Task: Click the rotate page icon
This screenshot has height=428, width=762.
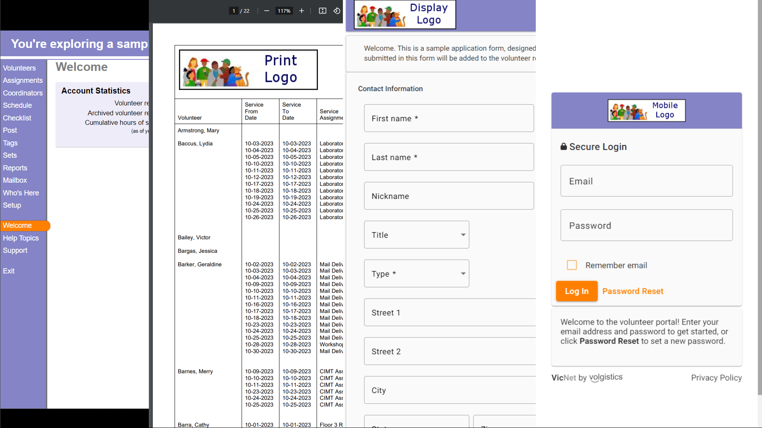Action: point(337,11)
